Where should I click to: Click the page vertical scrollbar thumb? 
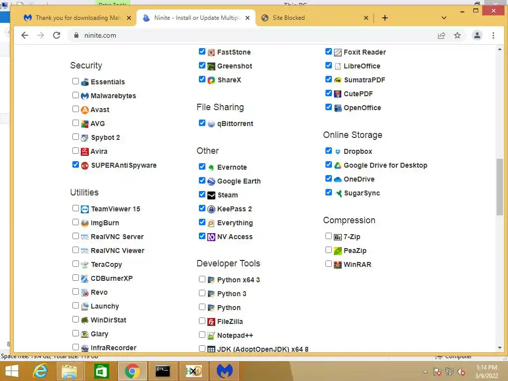click(x=500, y=187)
